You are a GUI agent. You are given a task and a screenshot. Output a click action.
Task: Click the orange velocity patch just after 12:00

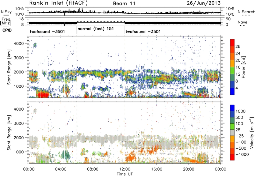click(131, 157)
